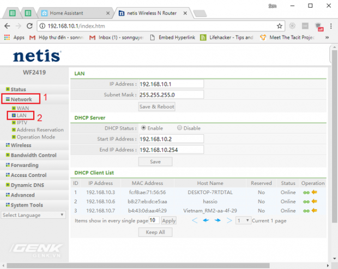This screenshot has width=338, height=269.
Task: Click the Save & Reboot button
Action: tap(156, 107)
